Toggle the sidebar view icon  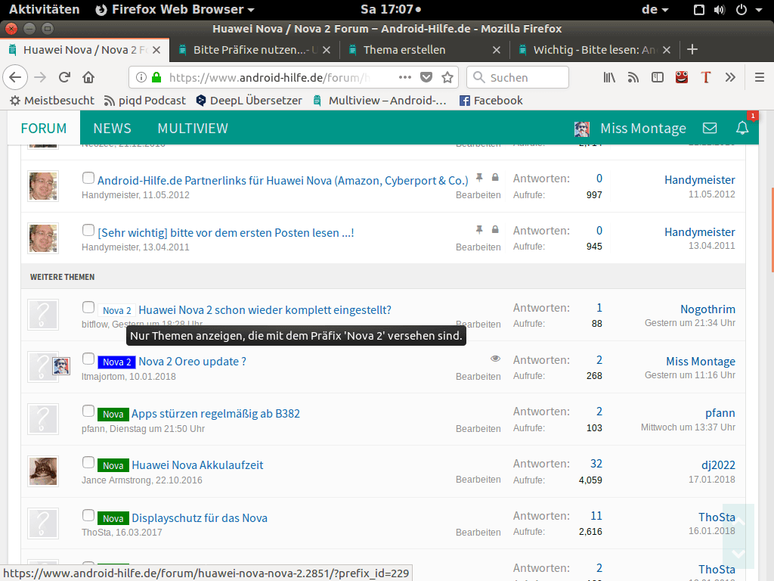pyautogui.click(x=658, y=78)
